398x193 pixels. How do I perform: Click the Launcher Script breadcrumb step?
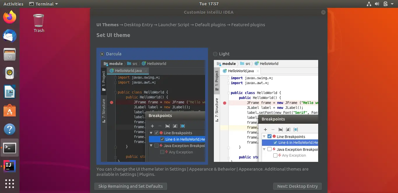(x=174, y=25)
